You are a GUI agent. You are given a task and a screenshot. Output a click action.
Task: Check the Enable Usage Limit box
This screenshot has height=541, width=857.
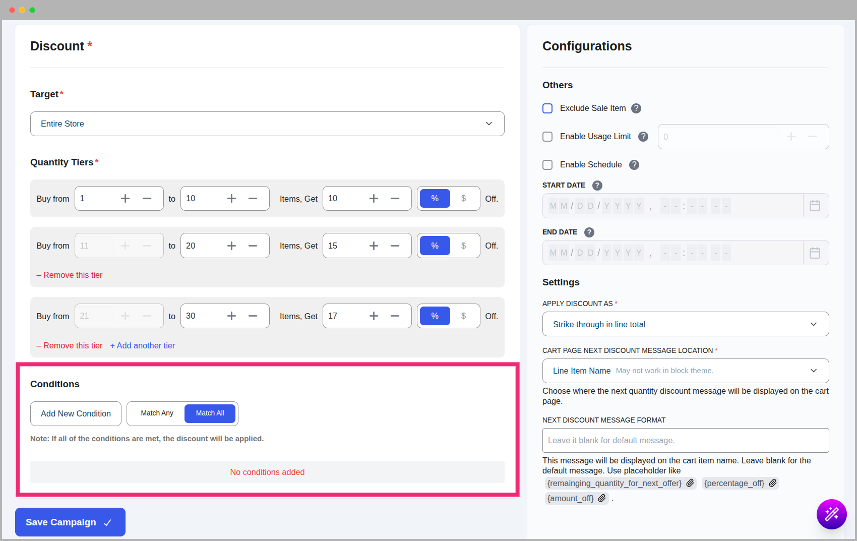[547, 136]
